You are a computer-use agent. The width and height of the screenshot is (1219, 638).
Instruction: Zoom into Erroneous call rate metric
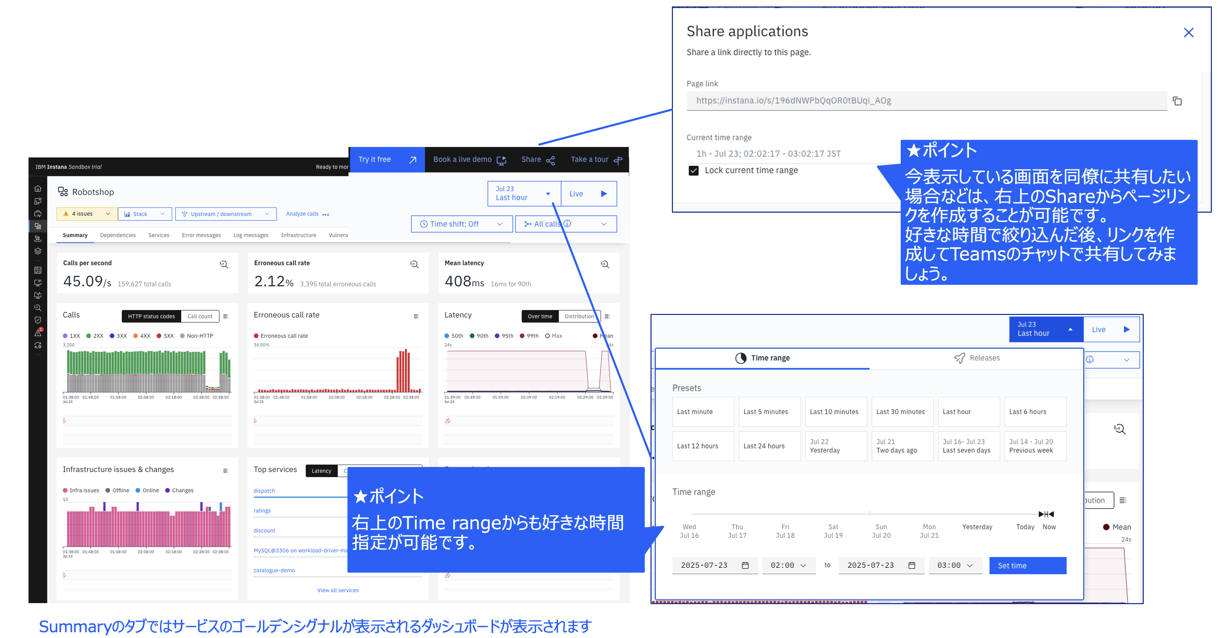pyautogui.click(x=415, y=265)
